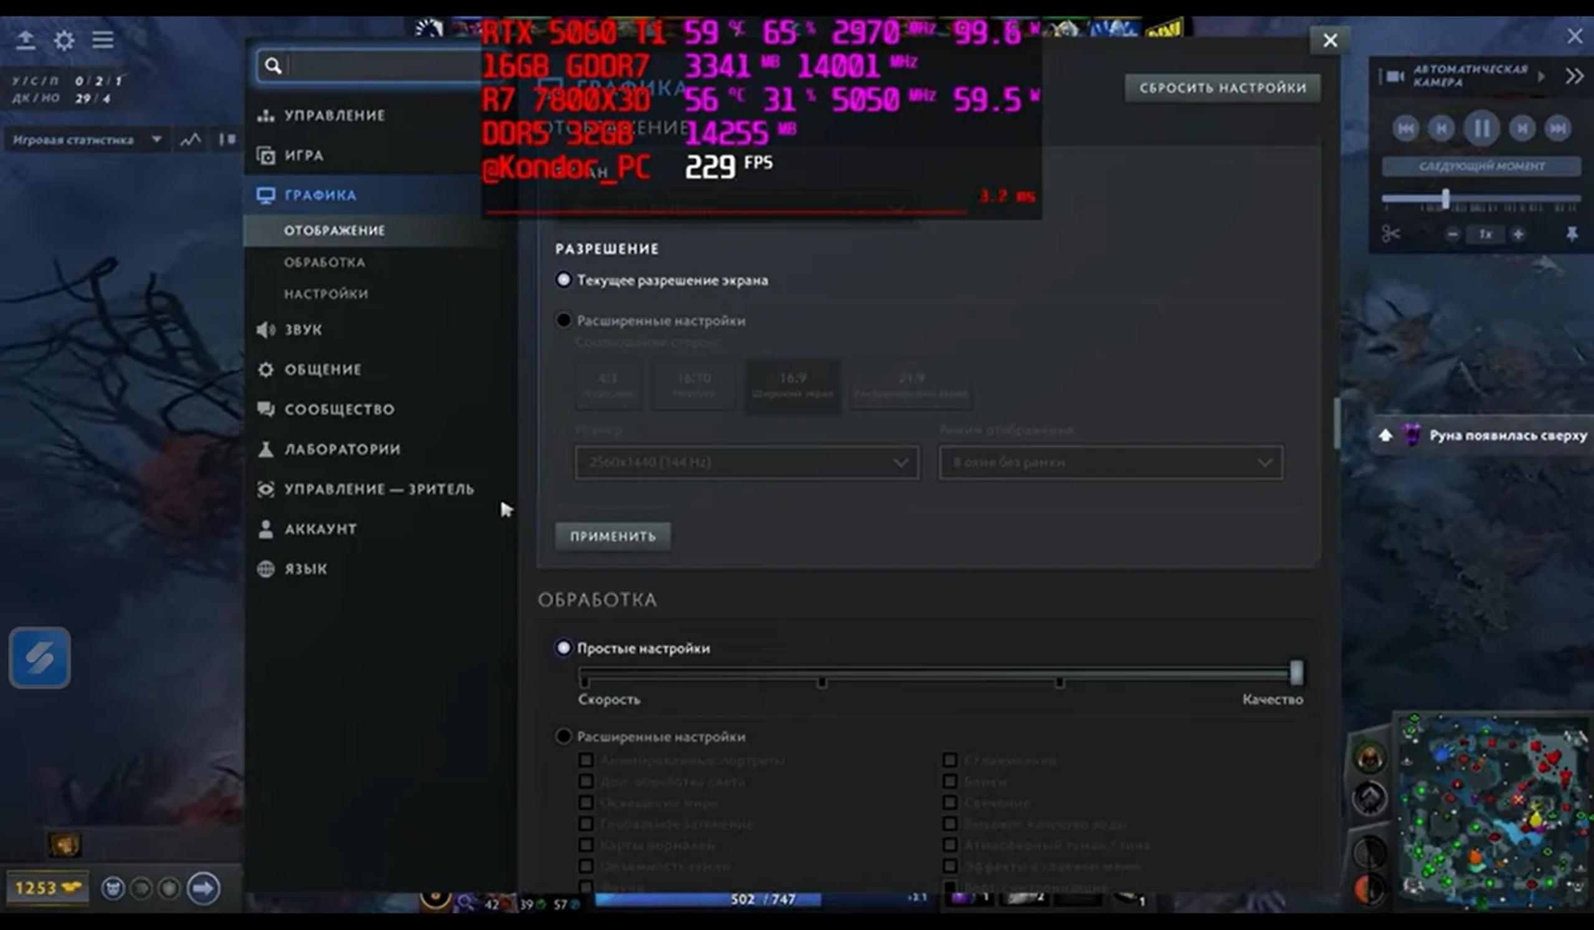Step back one moment in replay
Screen dimensions: 1594x930
tap(1441, 128)
